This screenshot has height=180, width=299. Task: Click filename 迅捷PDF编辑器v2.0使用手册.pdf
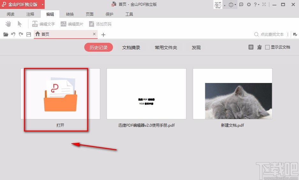coord(146,125)
